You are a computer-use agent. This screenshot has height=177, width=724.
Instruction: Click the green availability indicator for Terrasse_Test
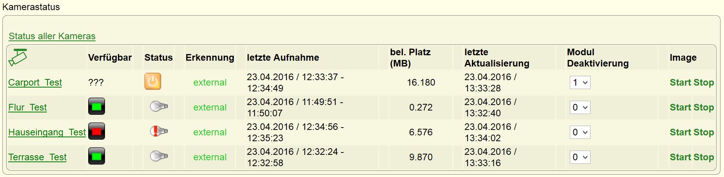point(96,156)
